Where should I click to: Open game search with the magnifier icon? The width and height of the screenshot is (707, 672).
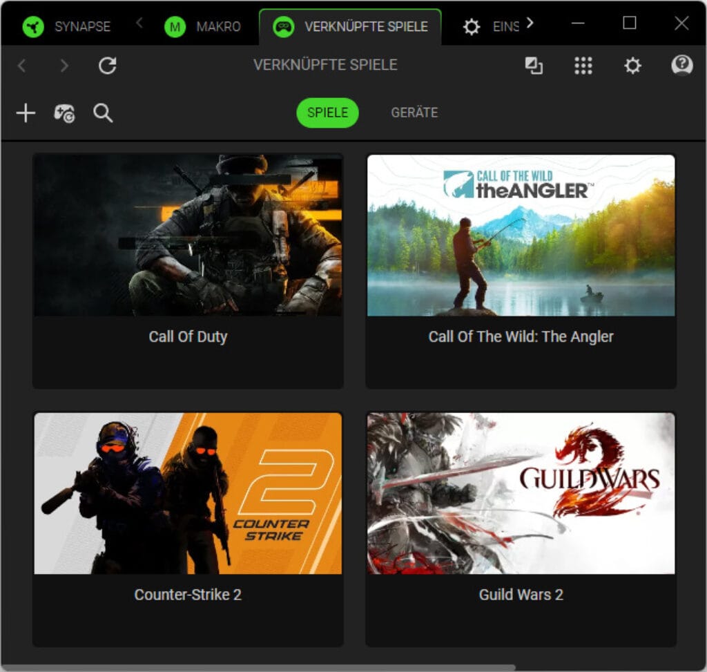tap(103, 113)
